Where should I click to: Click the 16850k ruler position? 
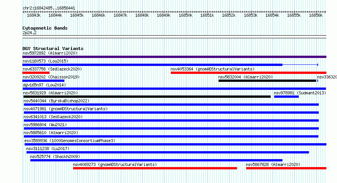pos(186,15)
